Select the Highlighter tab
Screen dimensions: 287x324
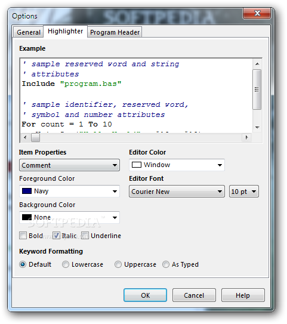click(x=65, y=31)
